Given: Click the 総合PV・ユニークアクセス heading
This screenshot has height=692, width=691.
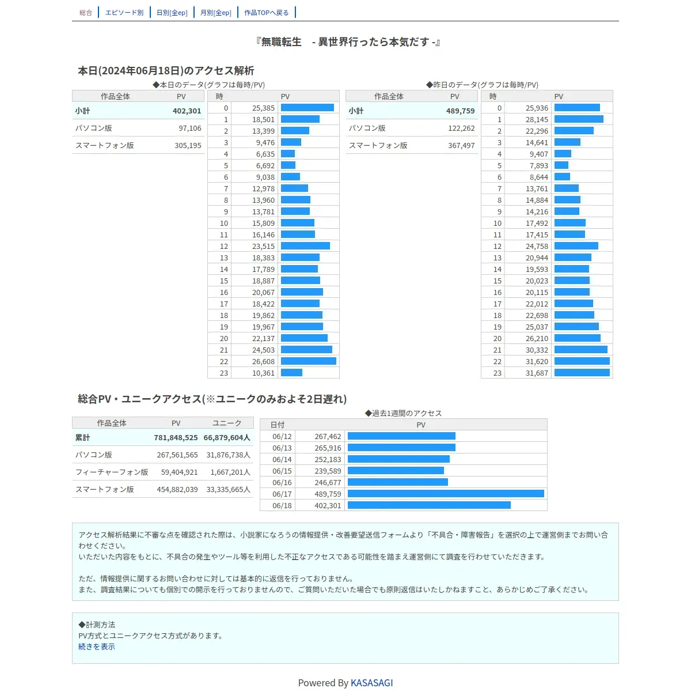Looking at the screenshot, I should coord(212,399).
